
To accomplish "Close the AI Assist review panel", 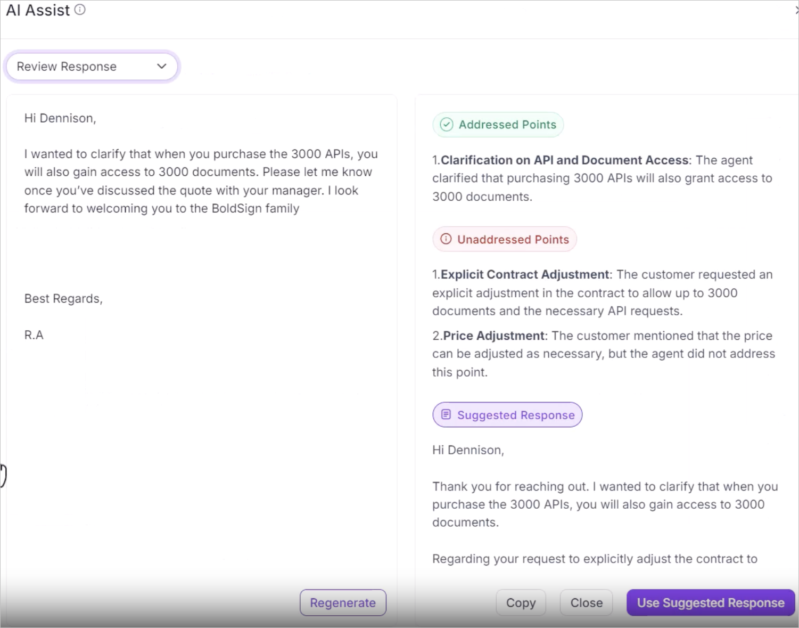I will [x=586, y=602].
